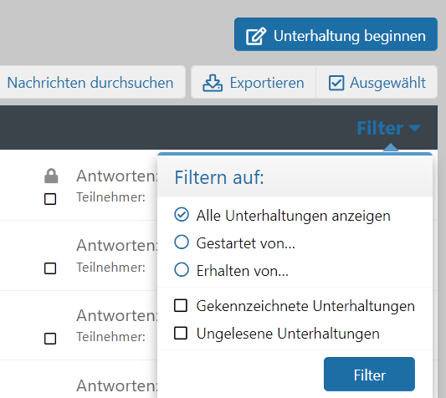Choose the Gestartet von... radio button
This screenshot has width=446, height=398.
pyautogui.click(x=182, y=242)
